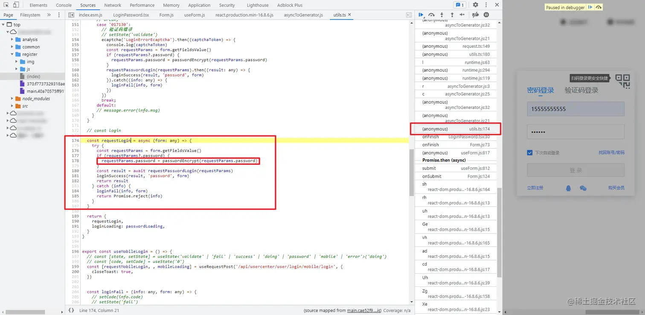Click the 登录 submit button
Viewport: 645px width, 315px height.
click(575, 170)
